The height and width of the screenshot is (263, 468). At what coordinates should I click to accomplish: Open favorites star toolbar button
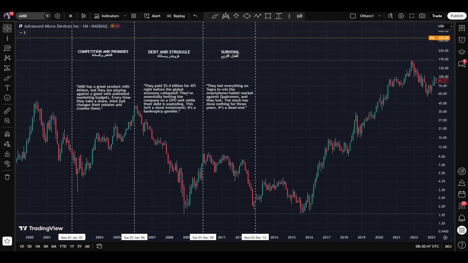7,241
